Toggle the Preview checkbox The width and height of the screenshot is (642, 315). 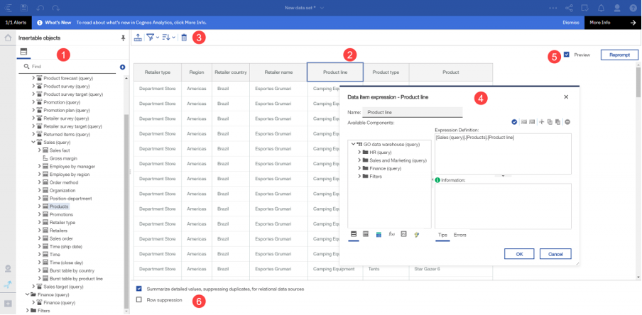click(x=566, y=55)
